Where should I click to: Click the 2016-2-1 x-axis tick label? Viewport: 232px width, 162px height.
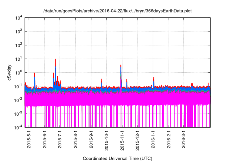point(169,139)
